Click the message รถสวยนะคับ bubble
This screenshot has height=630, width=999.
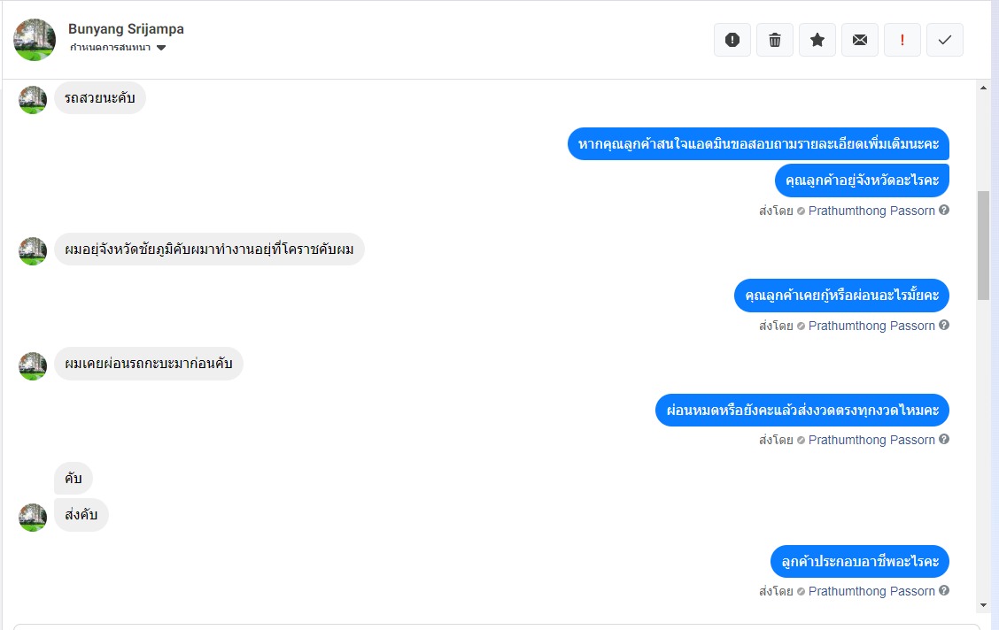tap(100, 98)
